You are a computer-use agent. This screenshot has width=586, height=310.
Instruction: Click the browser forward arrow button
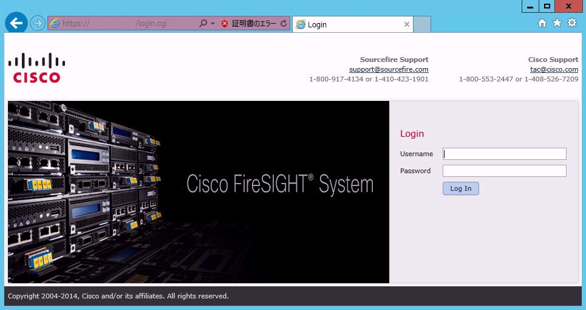point(38,24)
